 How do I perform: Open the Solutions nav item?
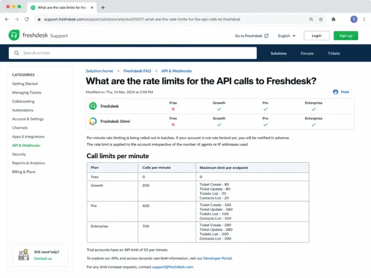(x=279, y=54)
